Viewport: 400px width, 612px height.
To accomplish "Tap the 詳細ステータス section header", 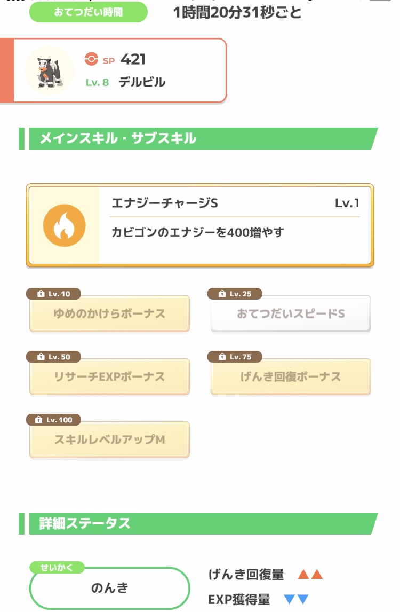I will [198, 523].
